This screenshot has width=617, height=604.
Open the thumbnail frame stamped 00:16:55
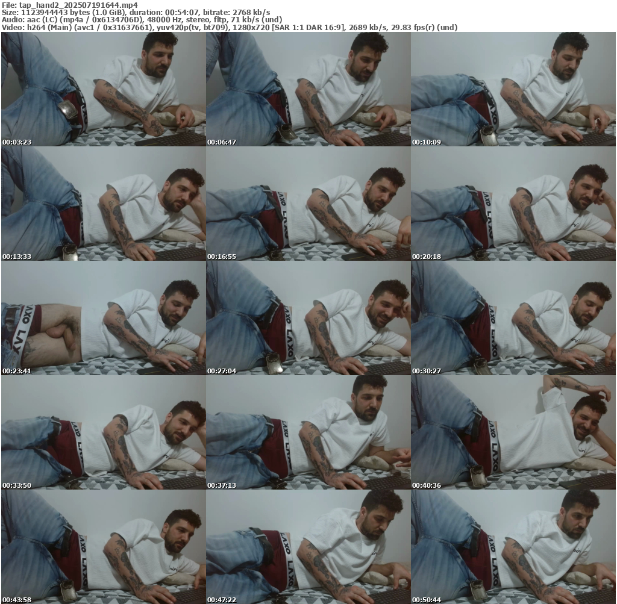tap(308, 204)
